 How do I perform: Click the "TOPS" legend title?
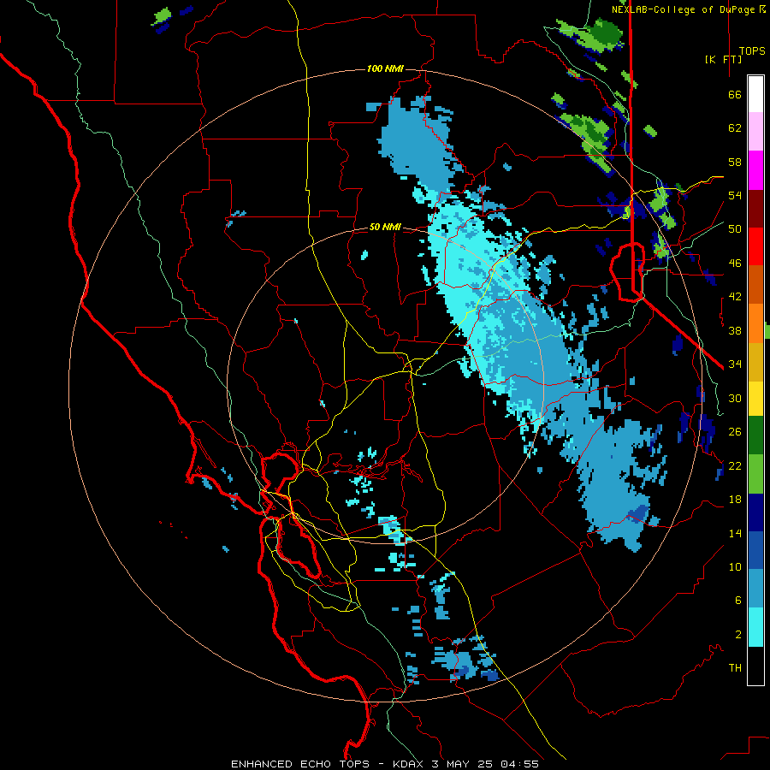752,50
